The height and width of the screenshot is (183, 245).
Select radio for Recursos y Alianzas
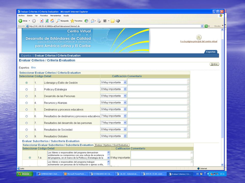point(27,103)
